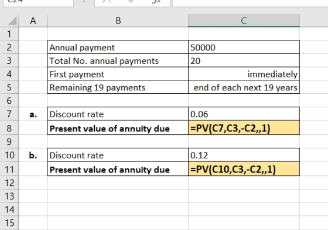The image size is (328, 230).
Task: Select row 6 header
Action: (x=9, y=100)
